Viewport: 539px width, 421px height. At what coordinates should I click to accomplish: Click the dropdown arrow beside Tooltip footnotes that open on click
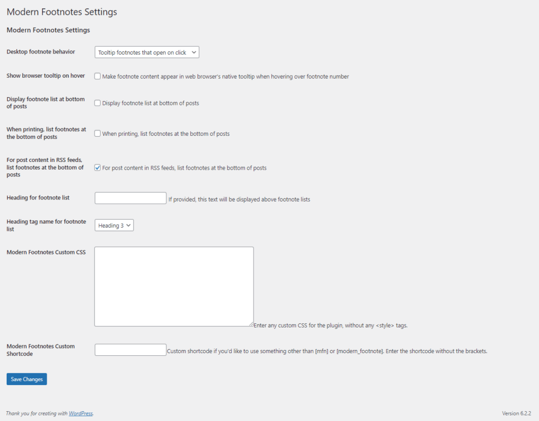194,52
